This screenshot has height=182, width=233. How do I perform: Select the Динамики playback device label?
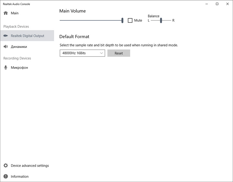pyautogui.click(x=19, y=47)
